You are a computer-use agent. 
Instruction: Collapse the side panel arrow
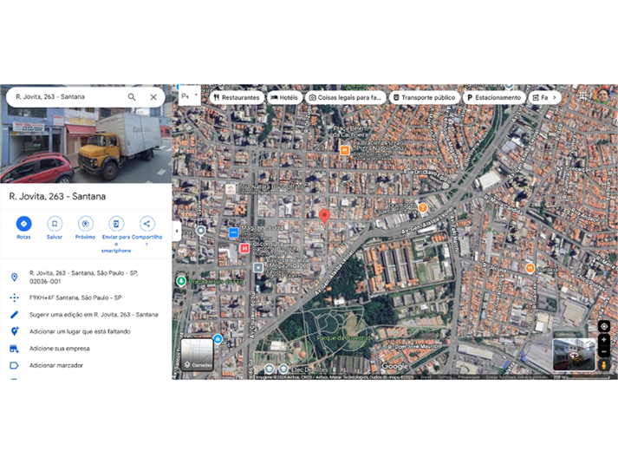coord(177,231)
